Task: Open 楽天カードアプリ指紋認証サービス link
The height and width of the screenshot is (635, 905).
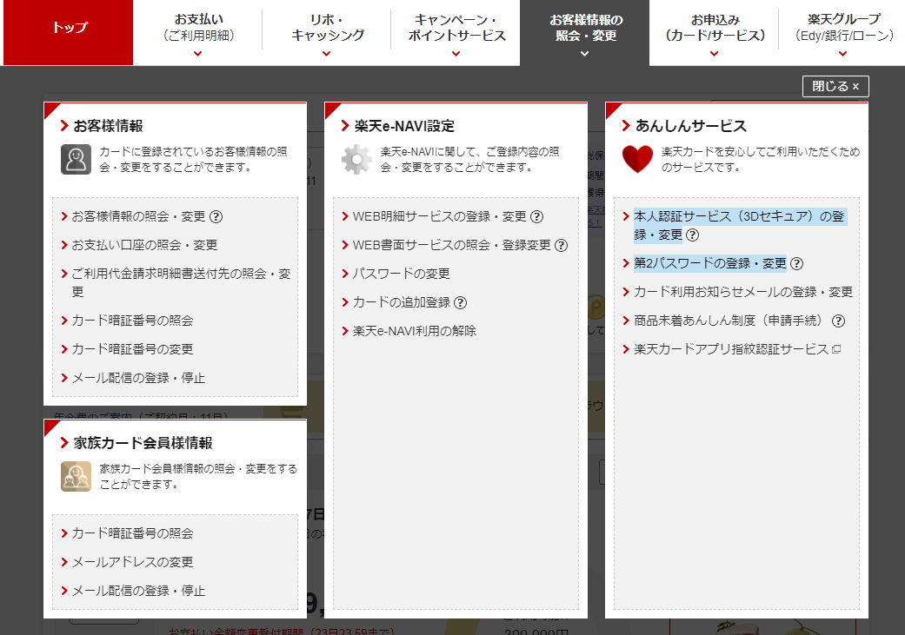Action: [x=731, y=349]
